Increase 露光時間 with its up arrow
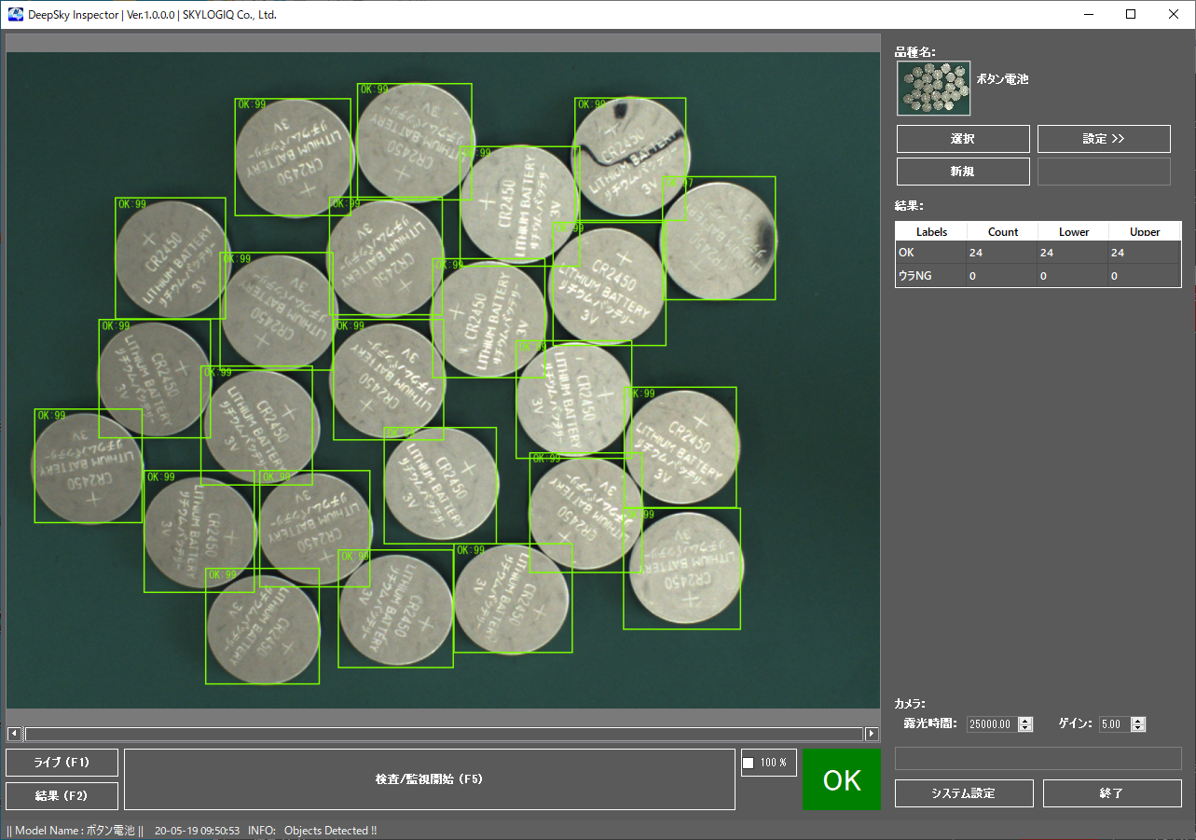This screenshot has height=840, width=1196. (1025, 721)
